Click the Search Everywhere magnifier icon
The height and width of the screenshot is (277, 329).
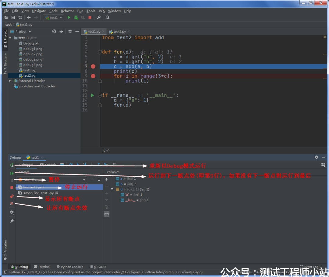pos(108,18)
